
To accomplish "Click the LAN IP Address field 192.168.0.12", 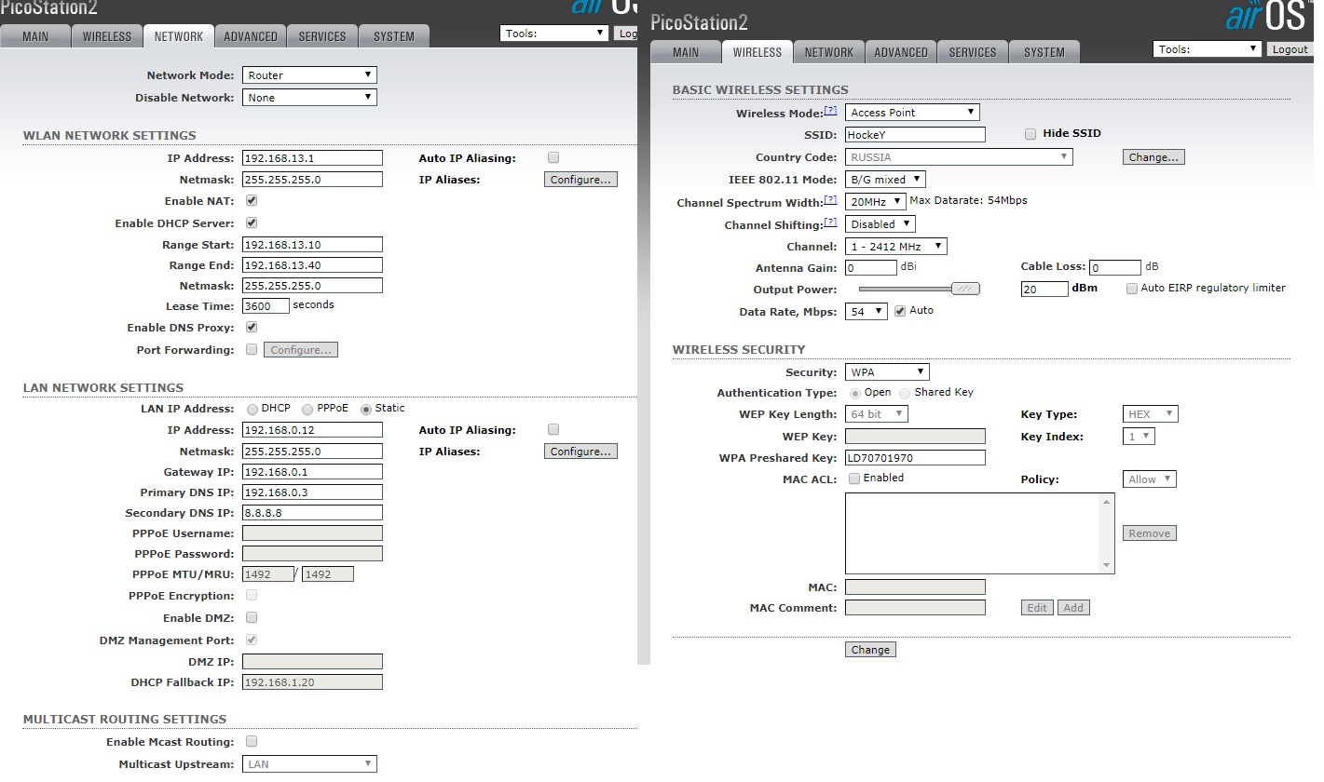I will (x=312, y=430).
